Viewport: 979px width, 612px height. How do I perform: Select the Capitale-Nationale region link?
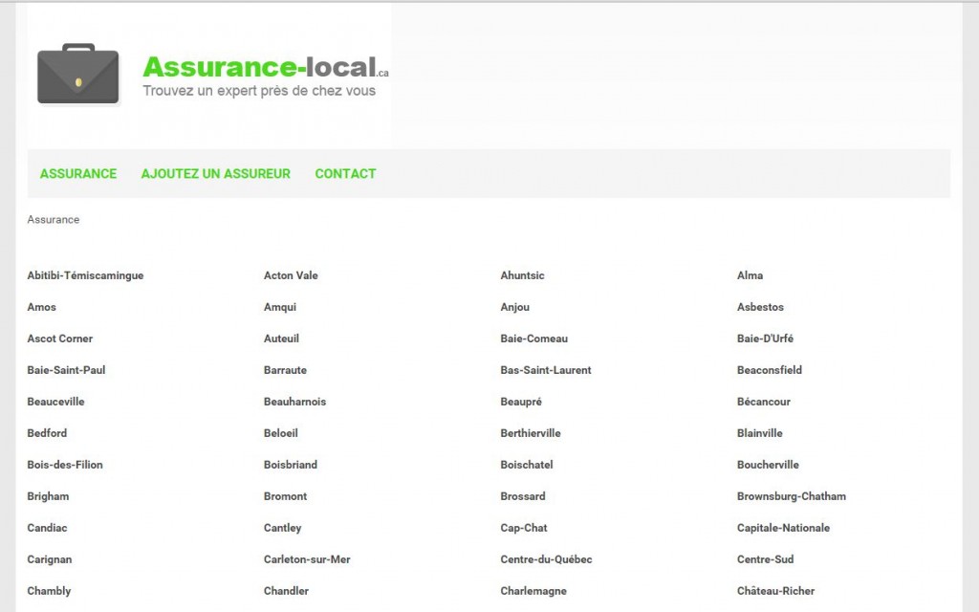click(x=783, y=528)
